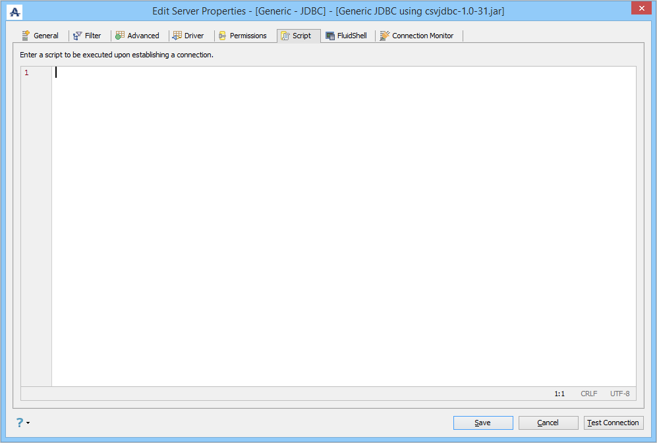Expand the help dropdown arrow
Image resolution: width=657 pixels, height=443 pixels.
click(x=28, y=423)
